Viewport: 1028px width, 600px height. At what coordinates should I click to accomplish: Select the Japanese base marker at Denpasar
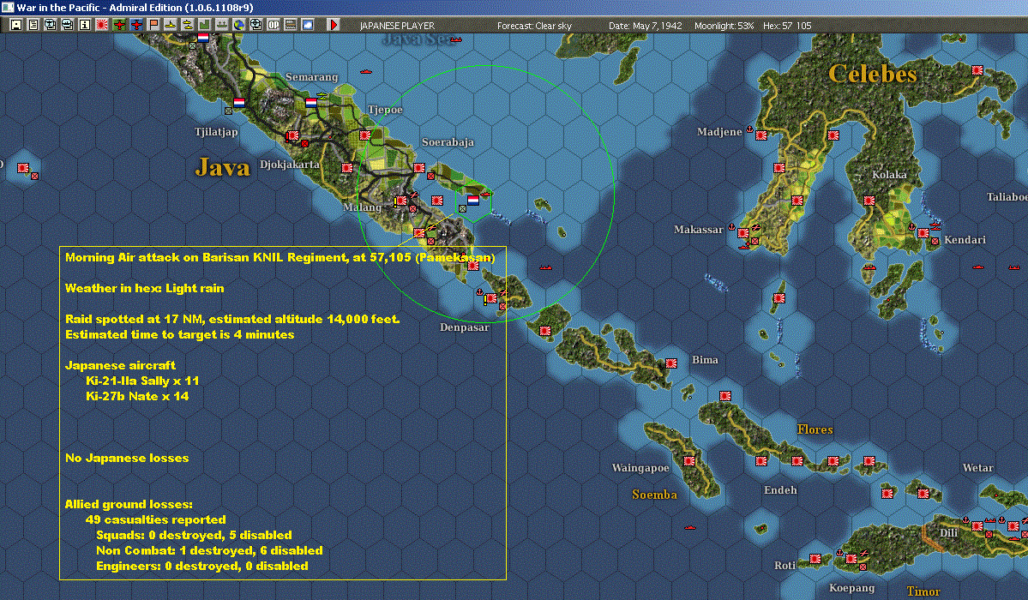491,298
